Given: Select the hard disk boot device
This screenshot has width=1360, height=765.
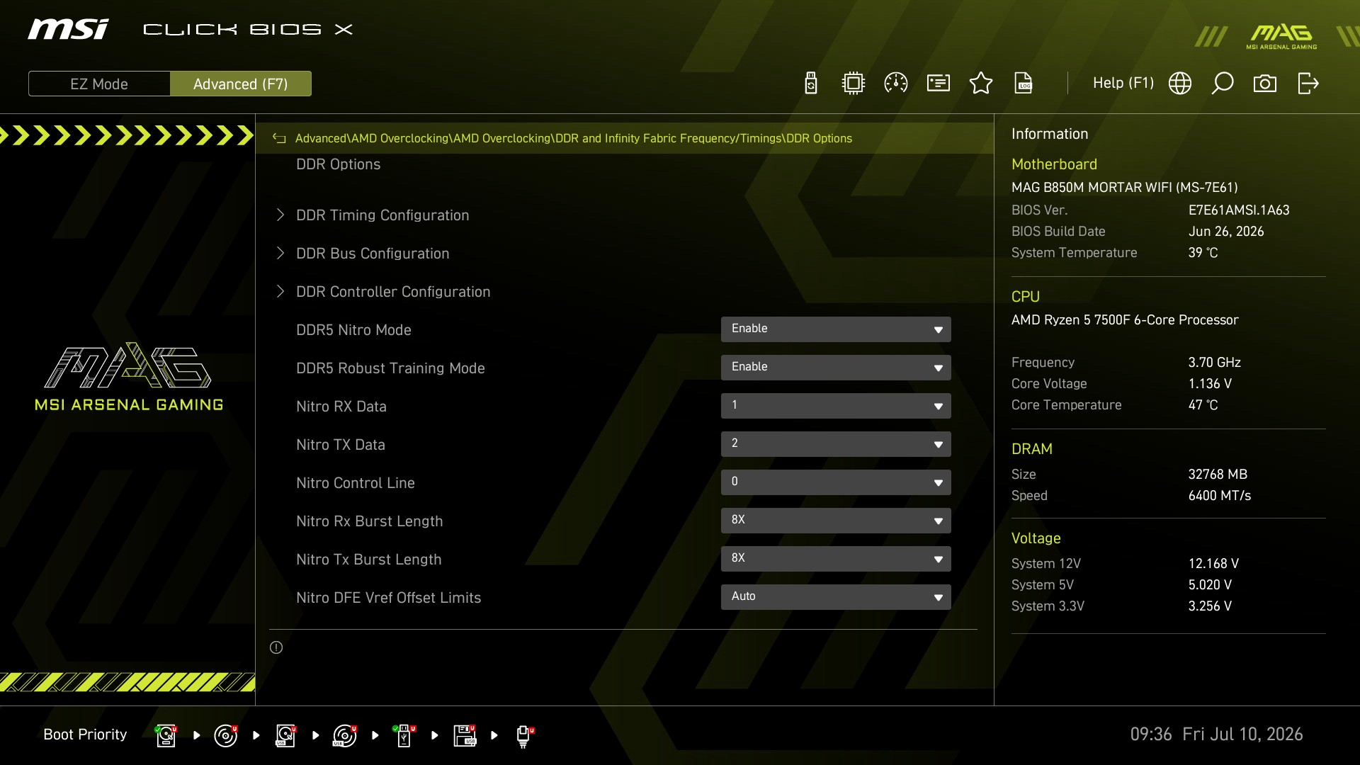Looking at the screenshot, I should (166, 735).
